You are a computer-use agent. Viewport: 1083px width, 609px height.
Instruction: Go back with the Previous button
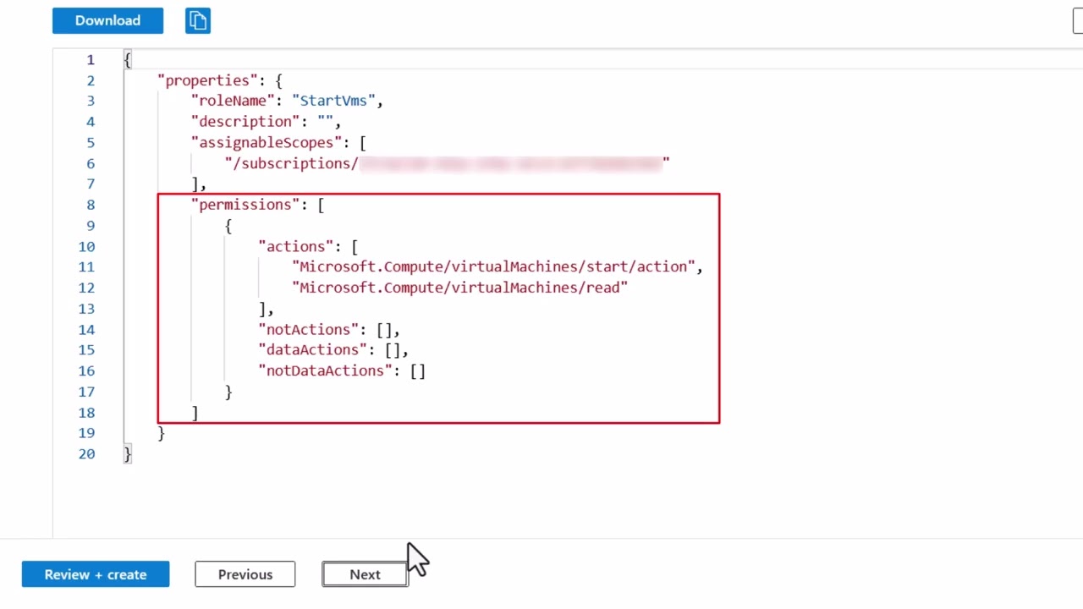point(245,574)
